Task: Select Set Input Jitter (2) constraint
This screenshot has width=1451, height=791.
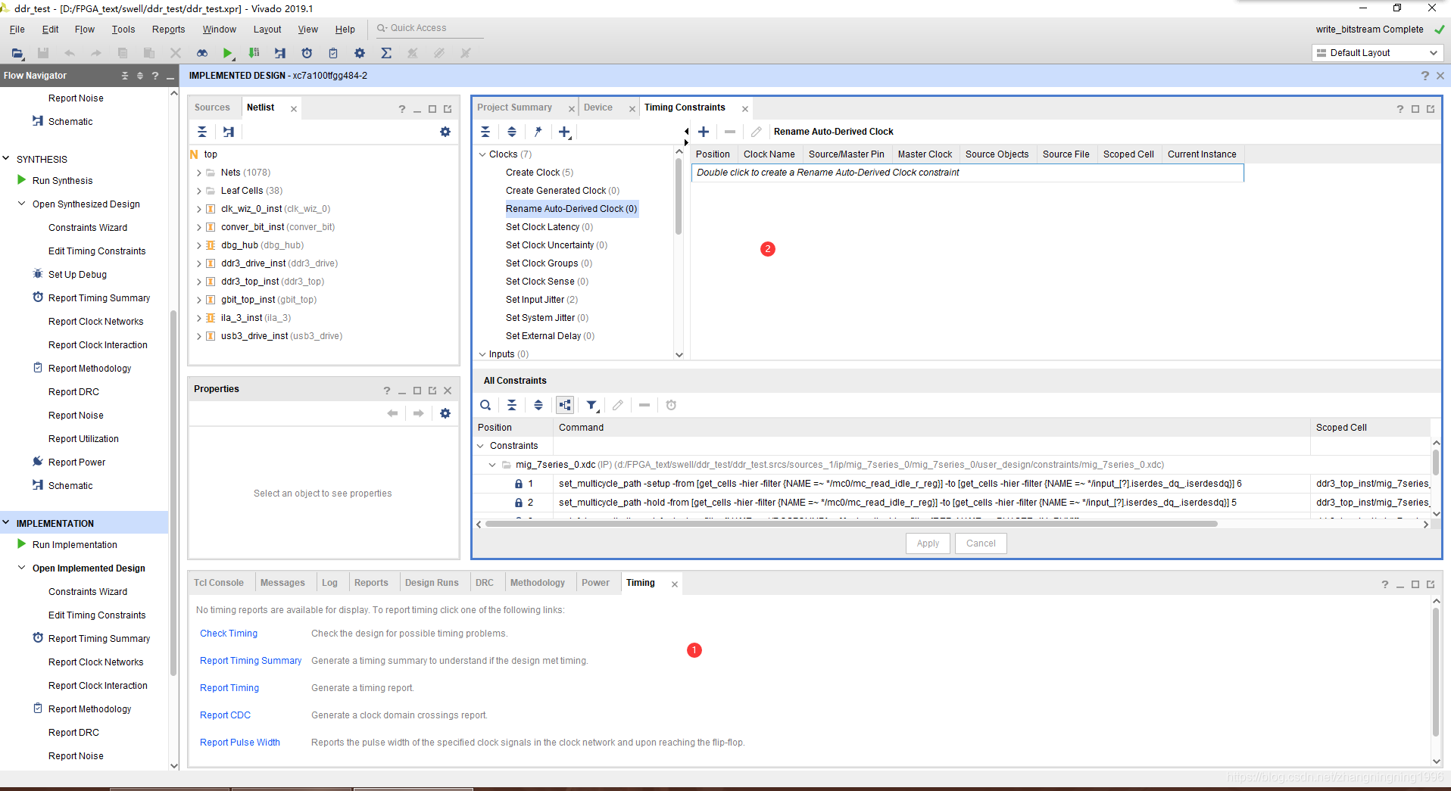Action: coord(541,300)
